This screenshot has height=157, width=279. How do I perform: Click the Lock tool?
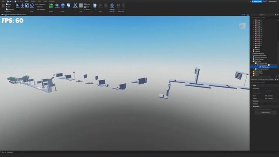click(x=87, y=7)
